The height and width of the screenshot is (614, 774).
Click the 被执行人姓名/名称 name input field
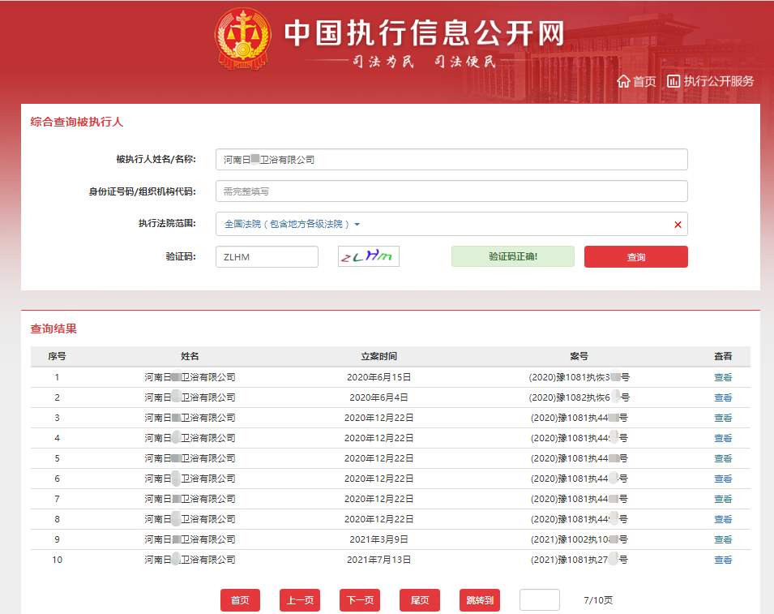click(x=451, y=160)
